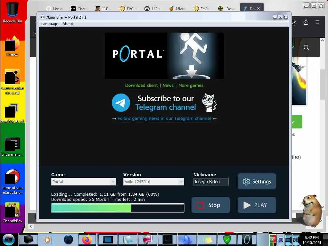
Task: Select 'none of you' desktop icon
Action: [12, 182]
